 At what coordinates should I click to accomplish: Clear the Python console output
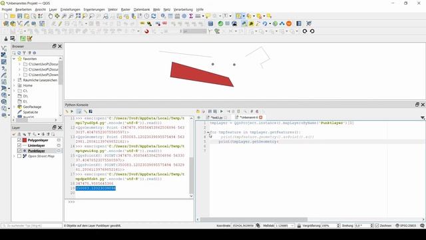(x=67, y=111)
